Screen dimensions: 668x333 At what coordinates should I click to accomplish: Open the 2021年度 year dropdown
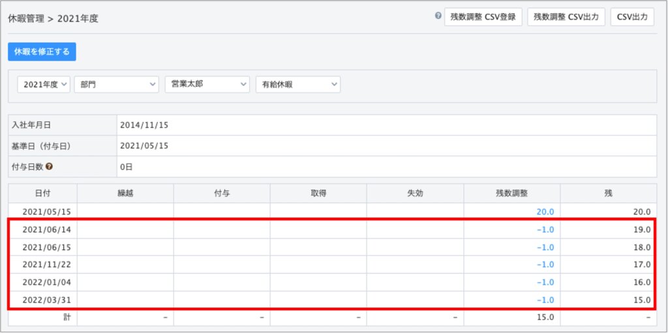pyautogui.click(x=42, y=85)
